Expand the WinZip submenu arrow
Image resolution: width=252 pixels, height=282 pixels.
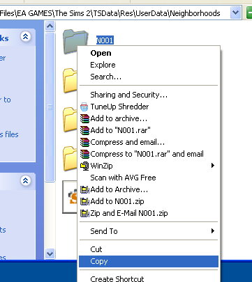[213, 166]
